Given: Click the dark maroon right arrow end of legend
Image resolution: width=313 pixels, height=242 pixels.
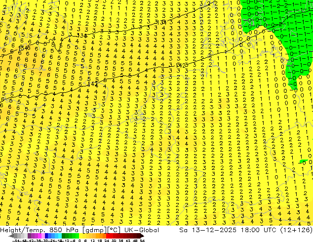Looking at the screenshot, I should point(142,236).
